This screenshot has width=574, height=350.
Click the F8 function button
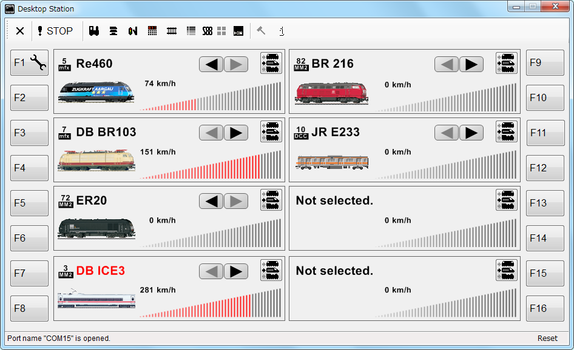pos(29,308)
